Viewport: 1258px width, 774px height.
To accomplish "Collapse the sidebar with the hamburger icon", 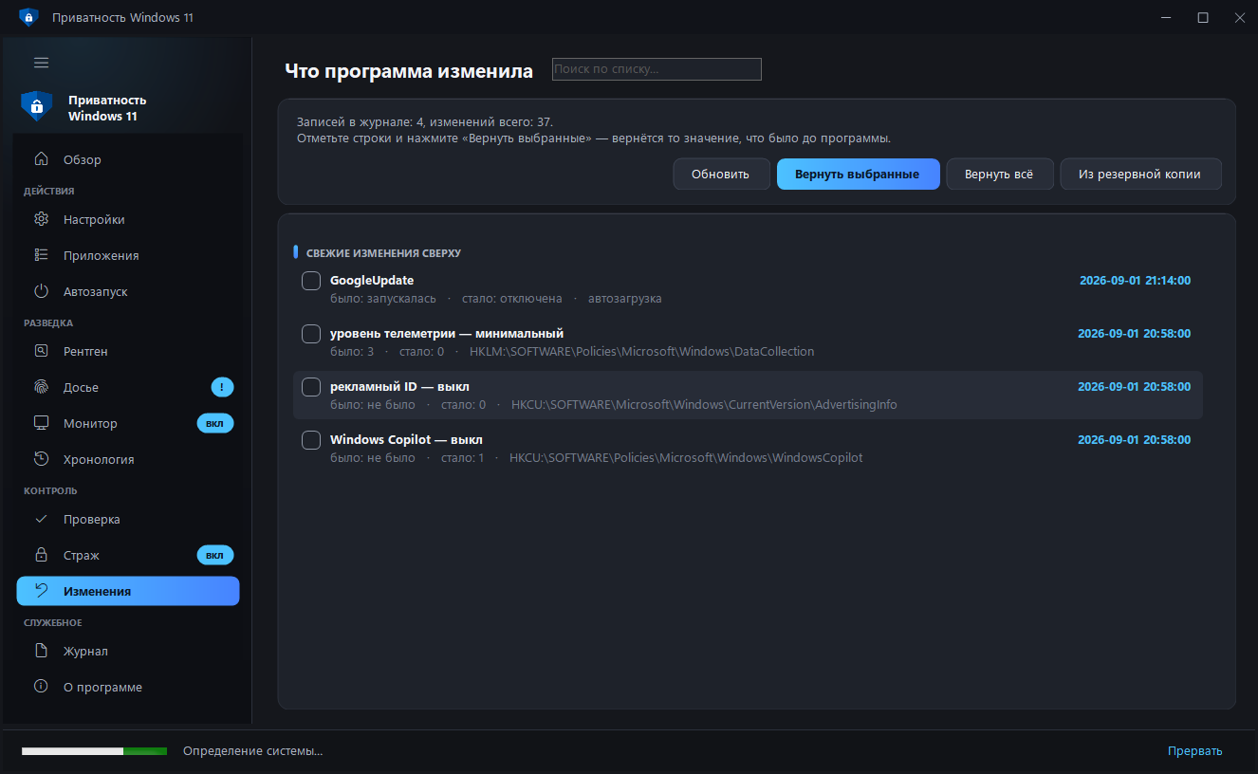I will pyautogui.click(x=41, y=63).
